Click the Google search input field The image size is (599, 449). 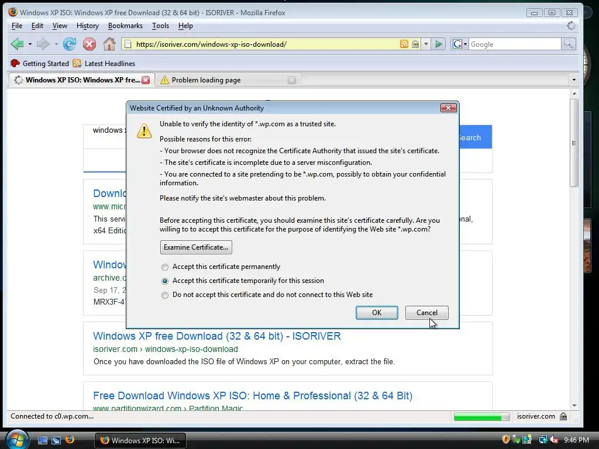(515, 44)
